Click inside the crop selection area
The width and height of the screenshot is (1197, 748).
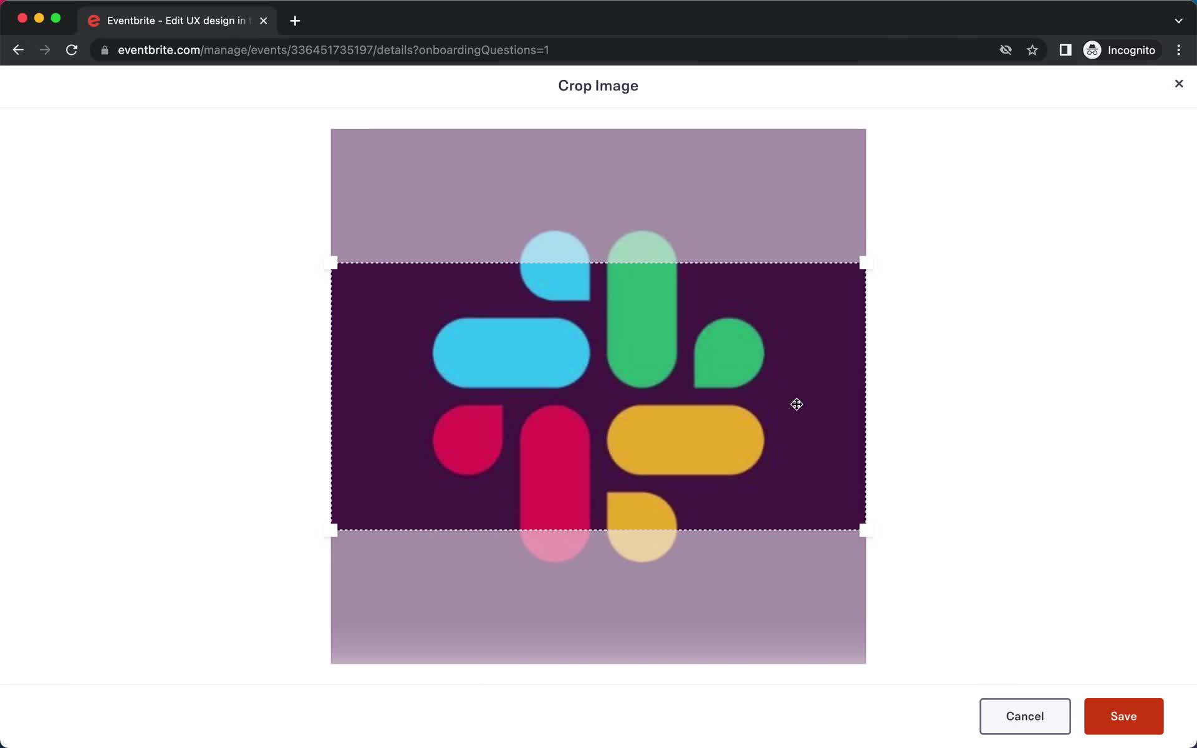pyautogui.click(x=598, y=396)
